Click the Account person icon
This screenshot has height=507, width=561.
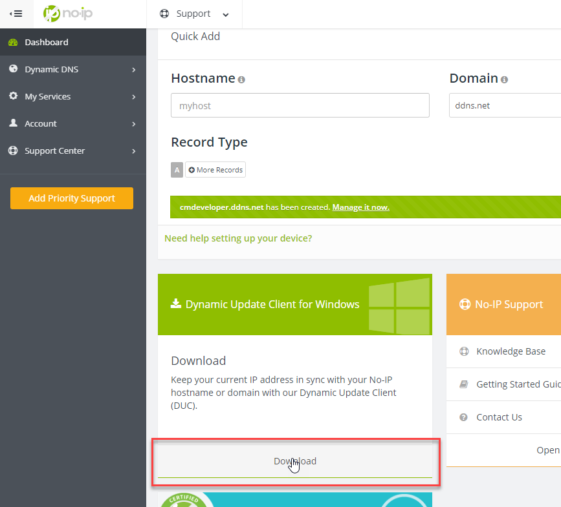[13, 123]
